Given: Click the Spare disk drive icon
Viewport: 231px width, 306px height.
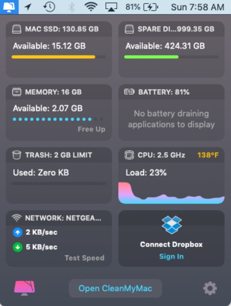Looking at the screenshot, I should 128,29.
